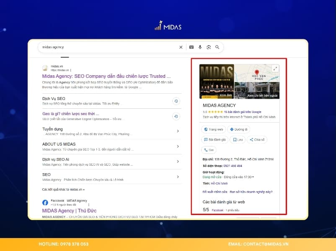Open the three-dot menu of Facebook result
Screen dimensions: 336x251
pos(89,205)
